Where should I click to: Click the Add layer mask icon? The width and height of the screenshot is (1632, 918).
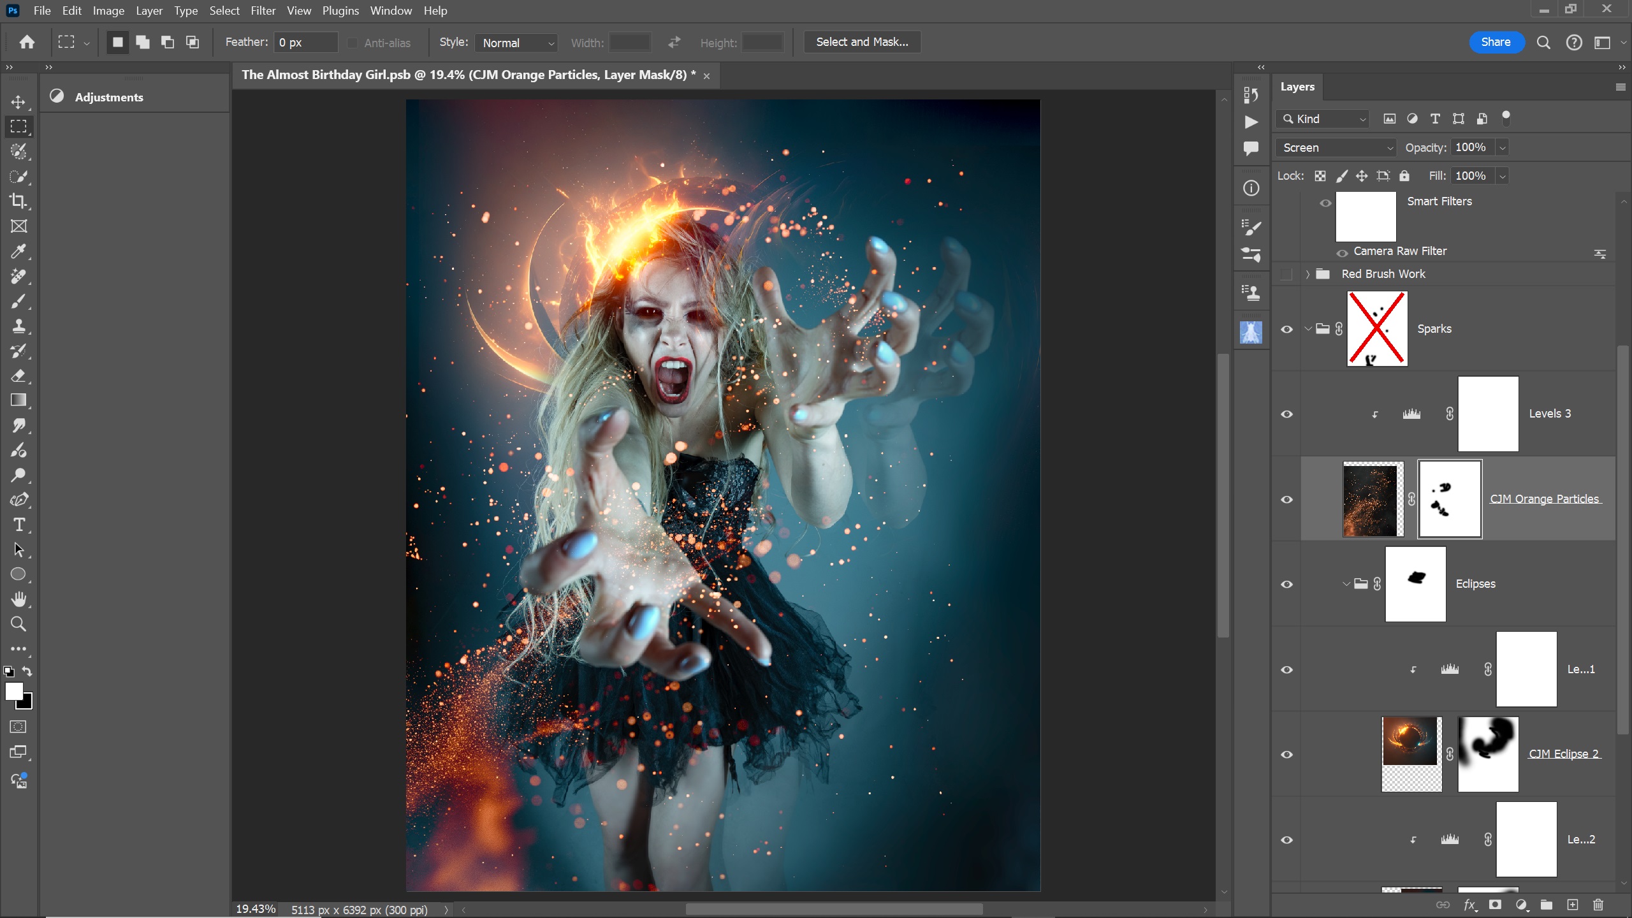point(1495,905)
